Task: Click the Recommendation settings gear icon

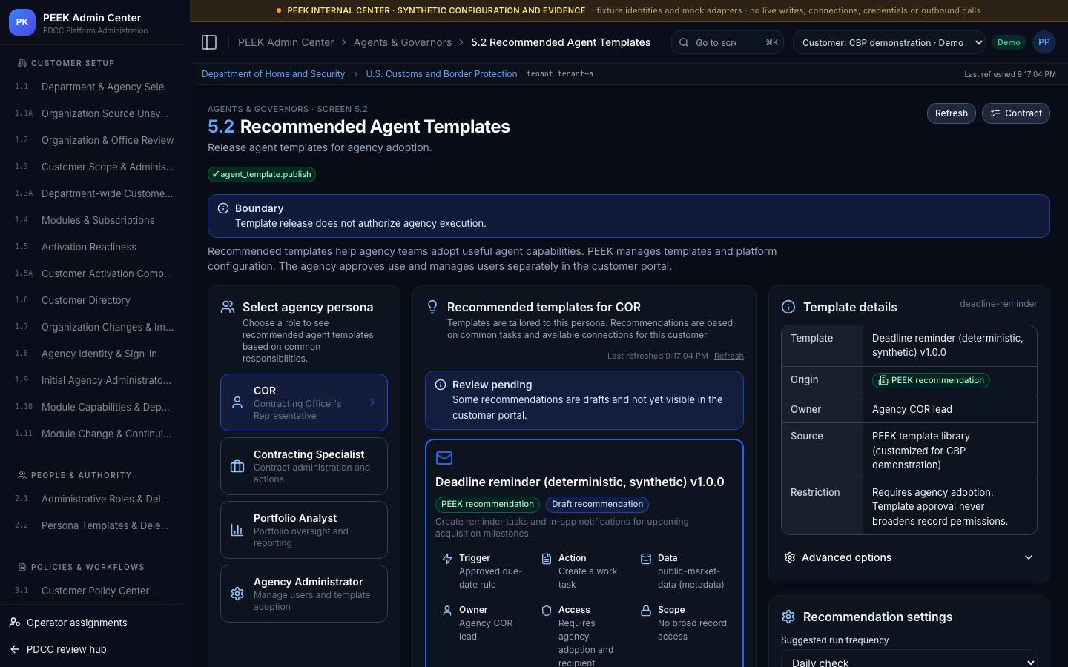Action: (788, 617)
